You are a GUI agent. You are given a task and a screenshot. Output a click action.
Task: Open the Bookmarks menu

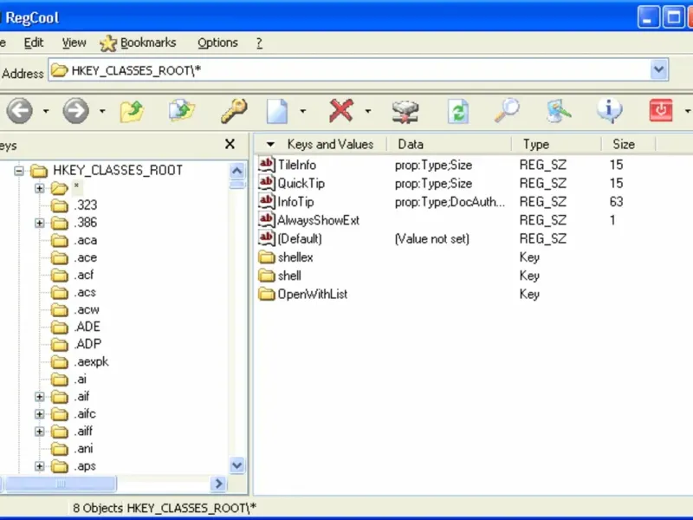148,42
